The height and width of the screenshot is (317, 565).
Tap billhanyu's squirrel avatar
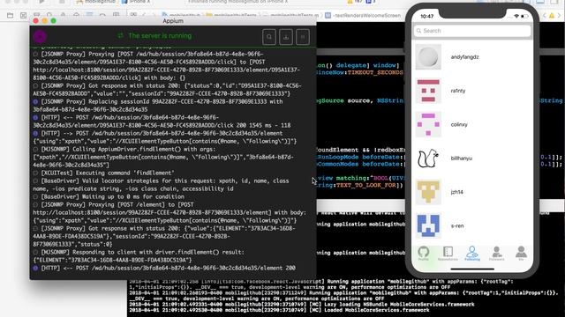[428, 158]
